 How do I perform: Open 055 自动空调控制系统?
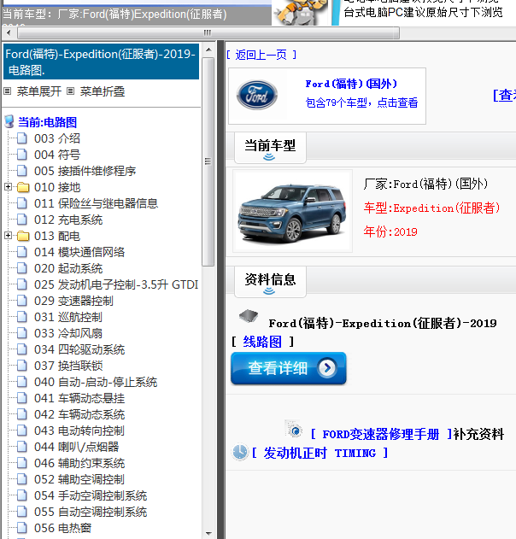[x=91, y=512]
